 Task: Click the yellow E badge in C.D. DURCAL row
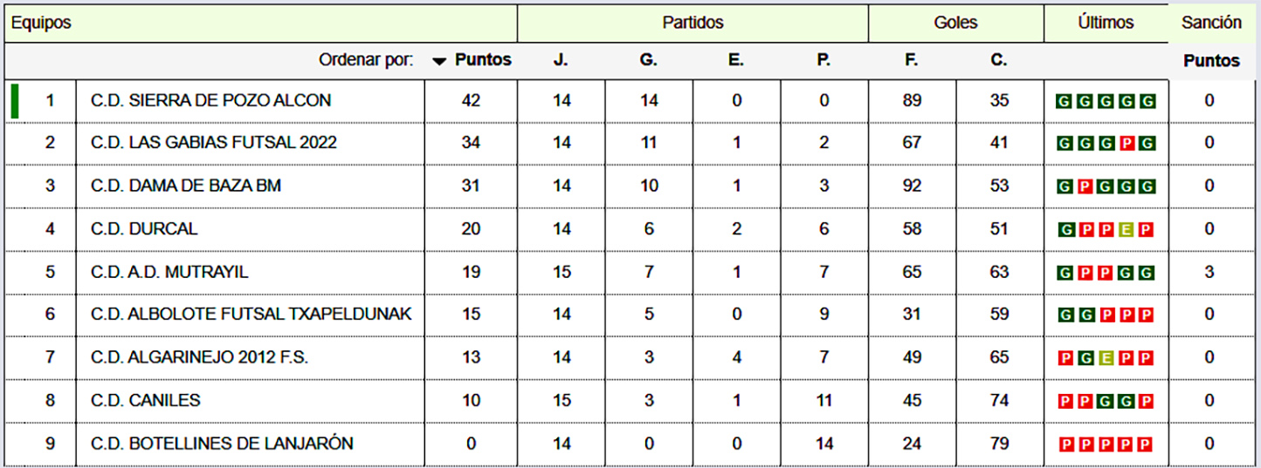click(1127, 230)
